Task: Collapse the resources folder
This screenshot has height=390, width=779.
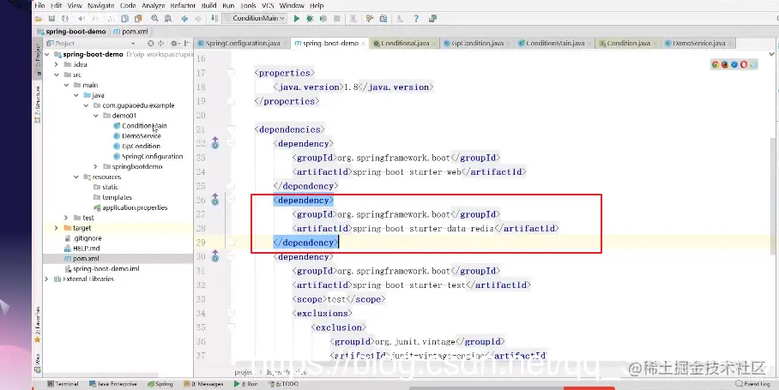Action: tap(76, 177)
